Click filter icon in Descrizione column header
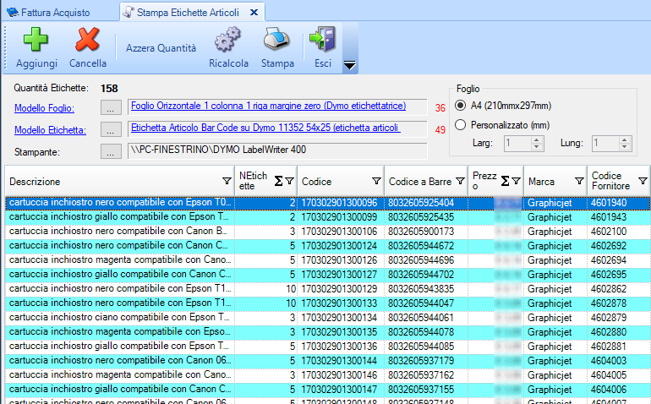The image size is (651, 404). (x=226, y=181)
